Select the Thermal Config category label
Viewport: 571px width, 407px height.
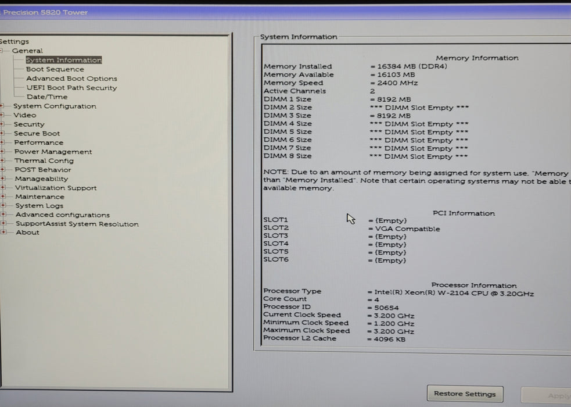(44, 160)
